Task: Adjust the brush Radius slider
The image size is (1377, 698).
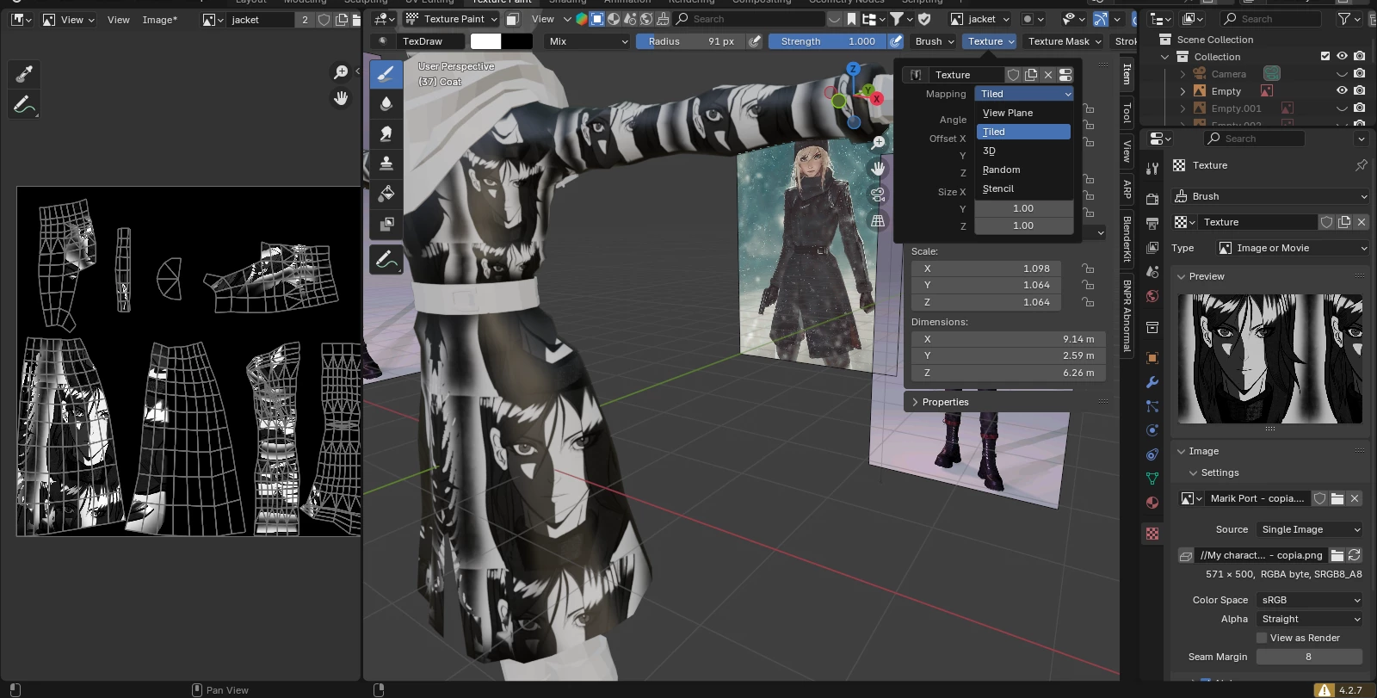Action: (691, 41)
